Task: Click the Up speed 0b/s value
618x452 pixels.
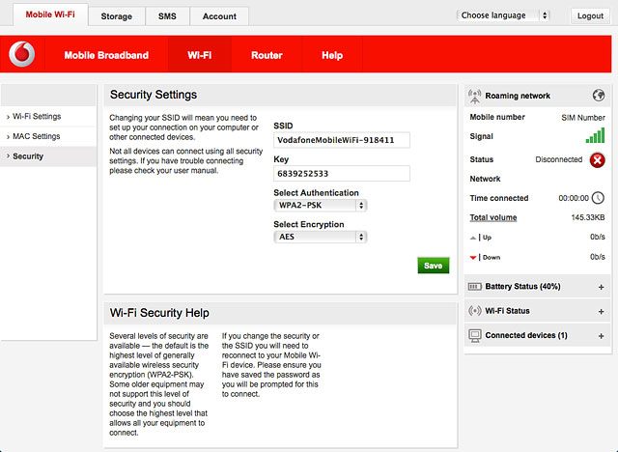Action: pos(597,237)
